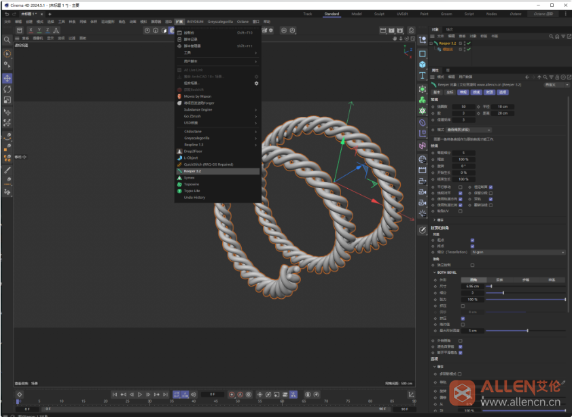This screenshot has height=417, width=572.
Task: Lock the Z axis toggle icon
Action: (48, 31)
